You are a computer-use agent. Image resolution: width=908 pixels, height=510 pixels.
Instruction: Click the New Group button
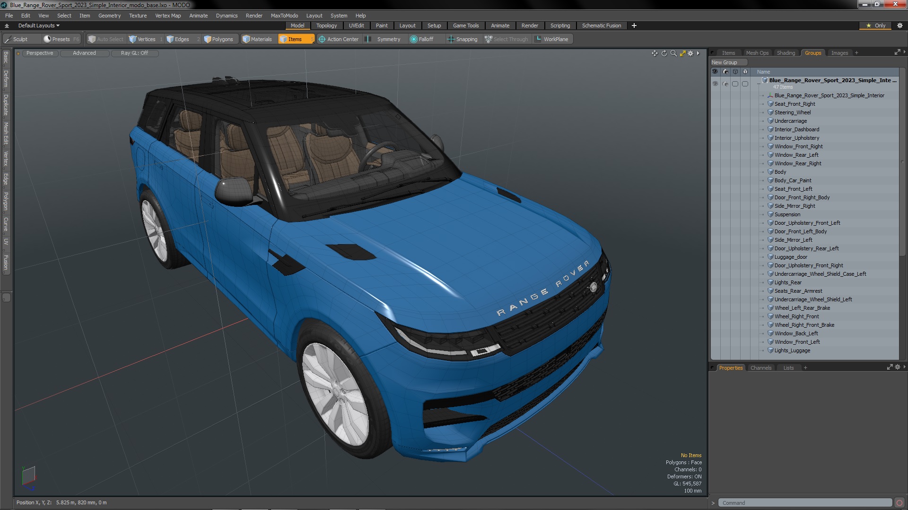728,62
